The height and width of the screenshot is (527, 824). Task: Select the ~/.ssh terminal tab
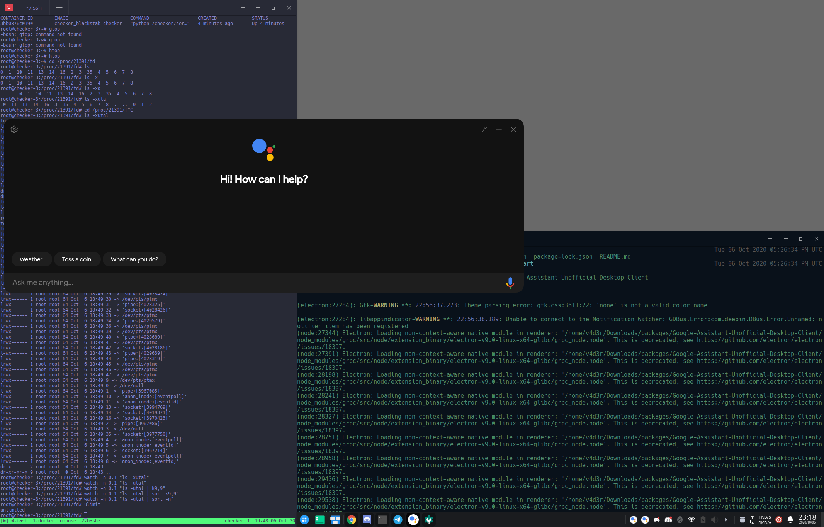click(34, 7)
